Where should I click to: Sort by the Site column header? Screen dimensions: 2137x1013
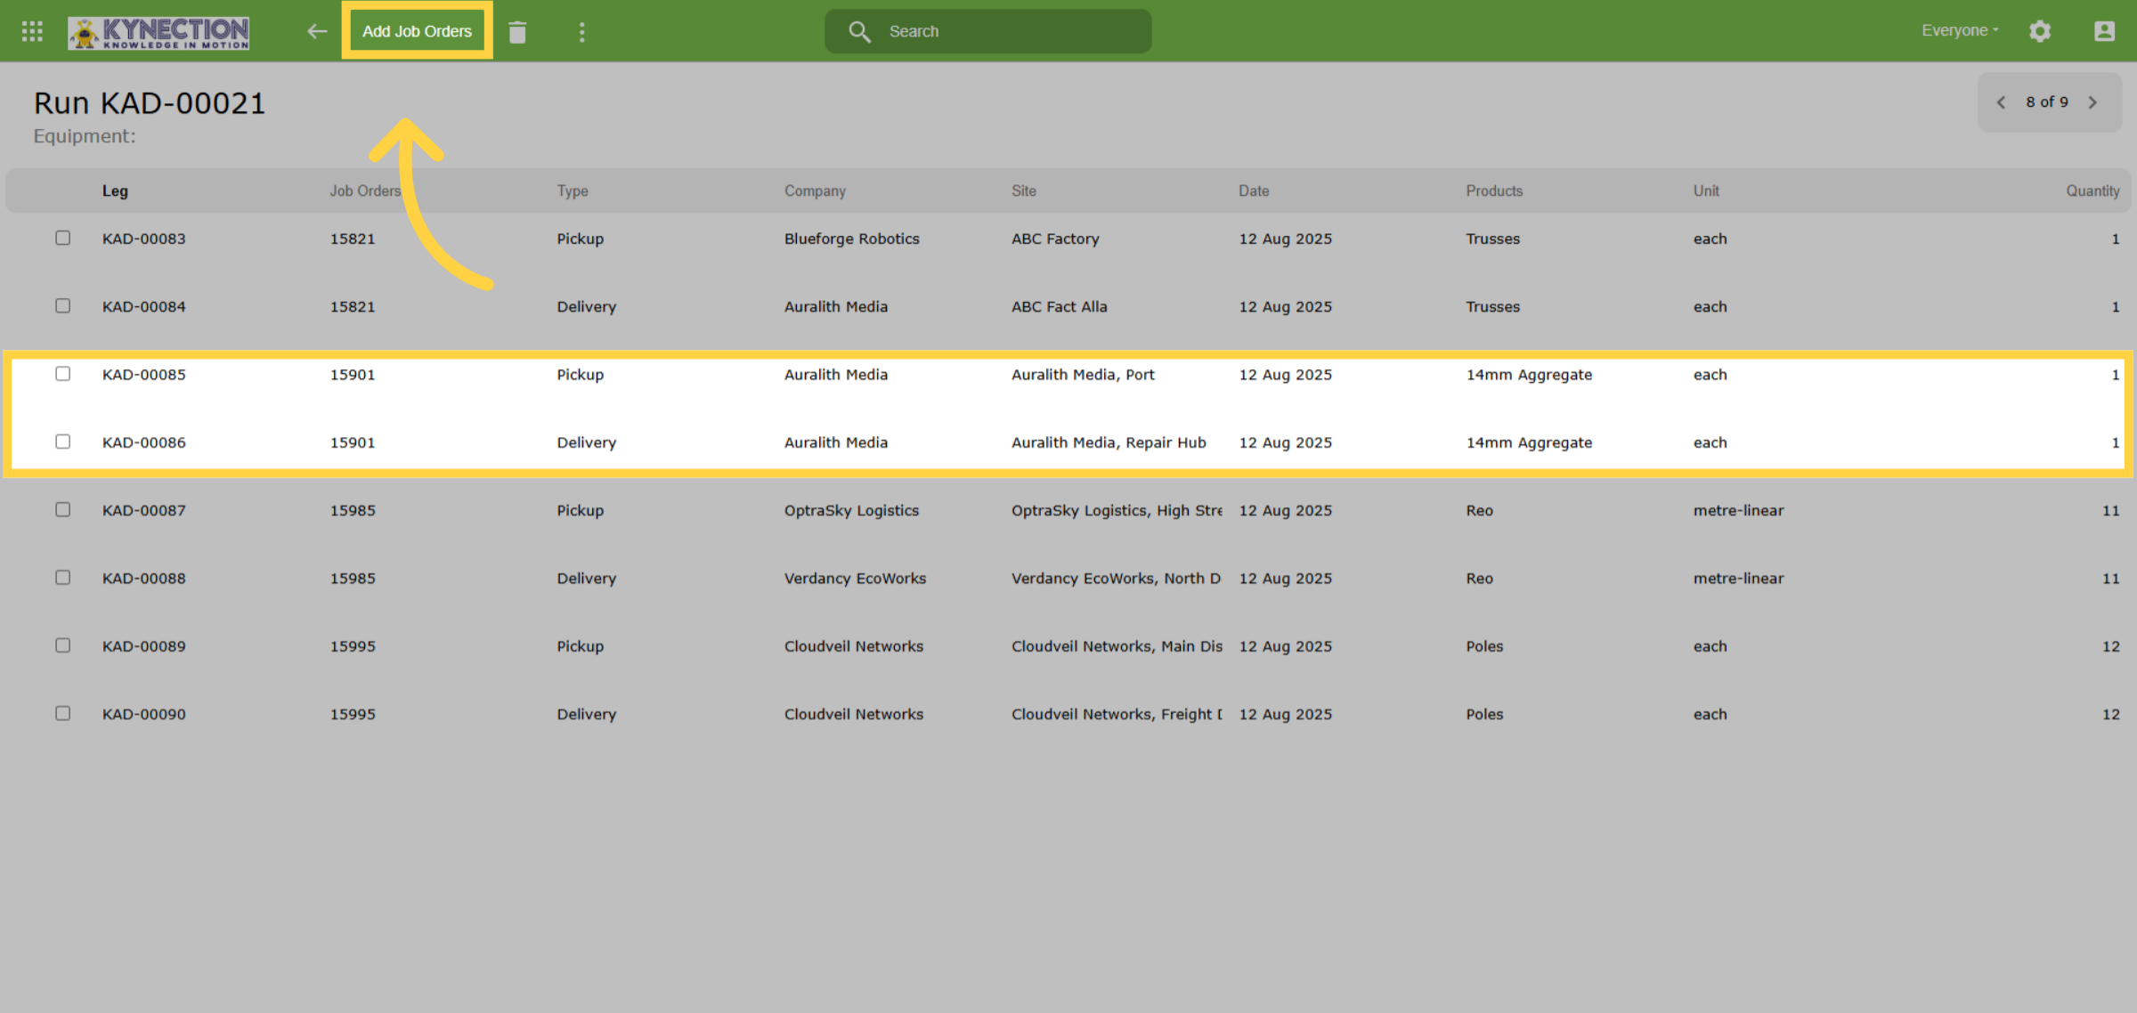click(1023, 190)
